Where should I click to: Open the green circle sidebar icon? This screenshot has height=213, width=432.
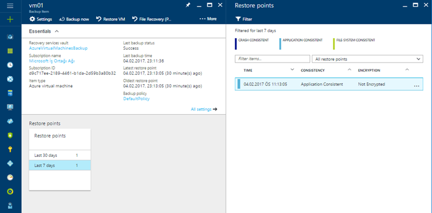[10, 191]
